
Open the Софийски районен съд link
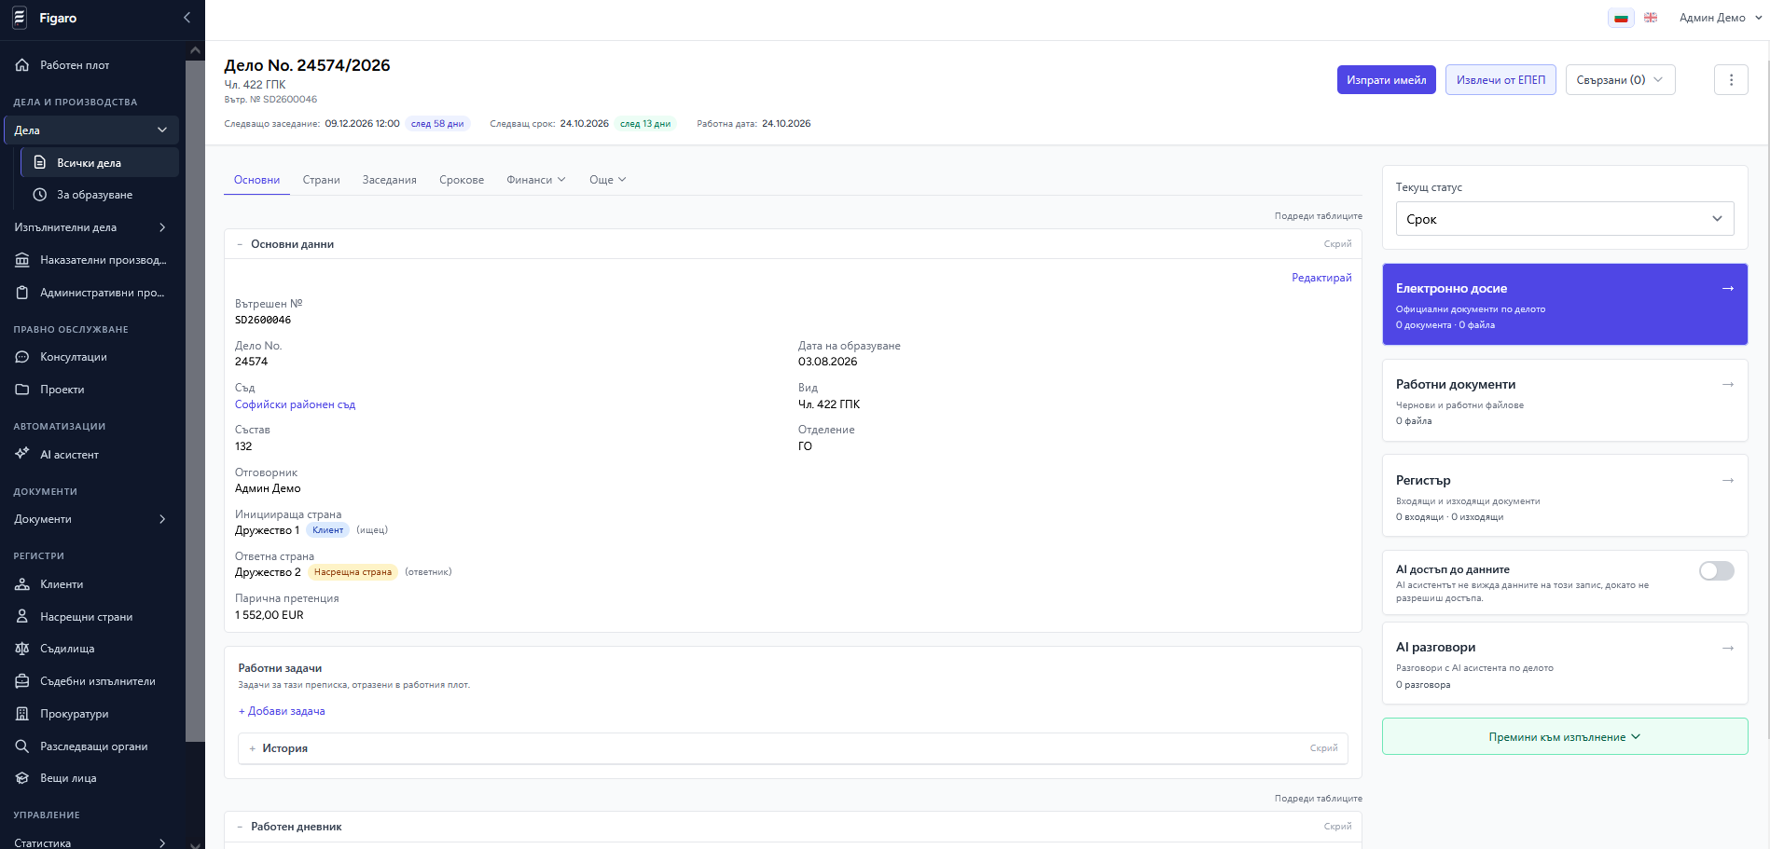tap(295, 404)
